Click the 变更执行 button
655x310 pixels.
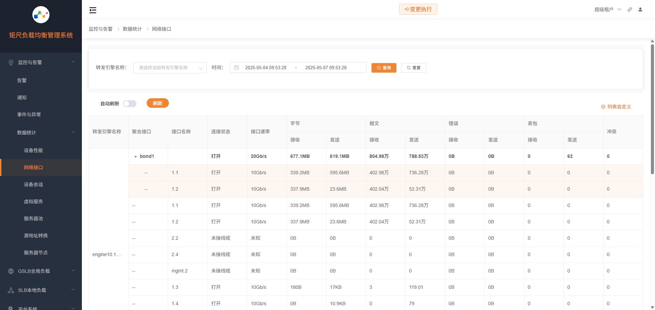418,9
